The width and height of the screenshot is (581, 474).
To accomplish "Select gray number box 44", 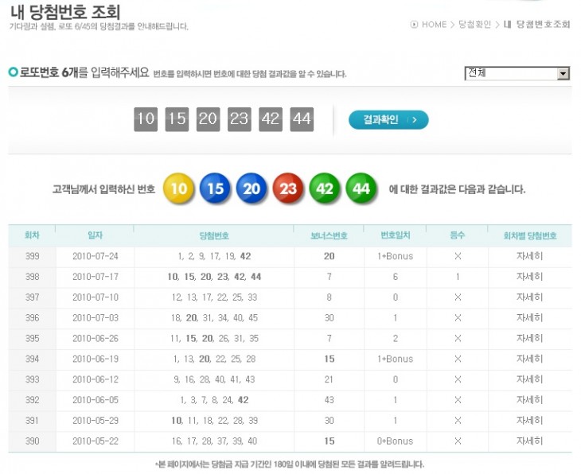I will [x=302, y=118].
